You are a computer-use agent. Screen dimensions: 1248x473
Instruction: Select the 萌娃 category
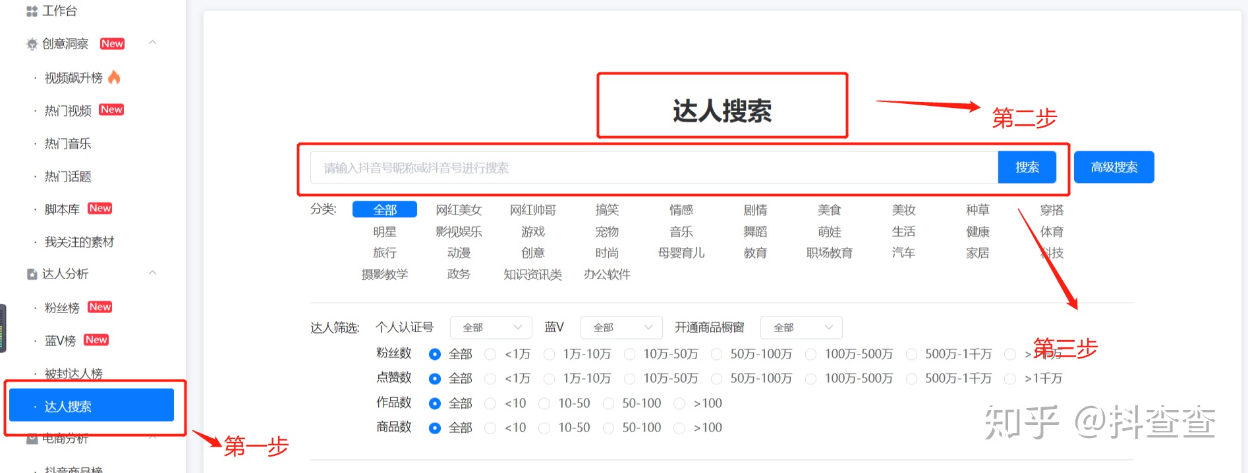pos(830,232)
